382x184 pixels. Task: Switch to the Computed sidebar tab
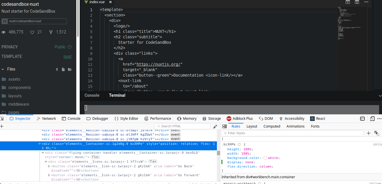(272, 126)
